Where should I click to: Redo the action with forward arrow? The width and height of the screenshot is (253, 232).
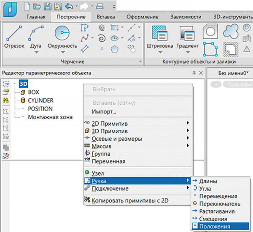[84, 7]
